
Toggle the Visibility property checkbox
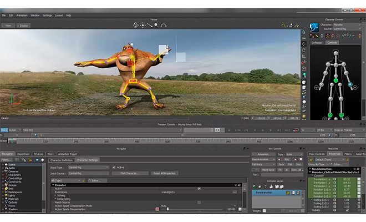(x=347, y=210)
